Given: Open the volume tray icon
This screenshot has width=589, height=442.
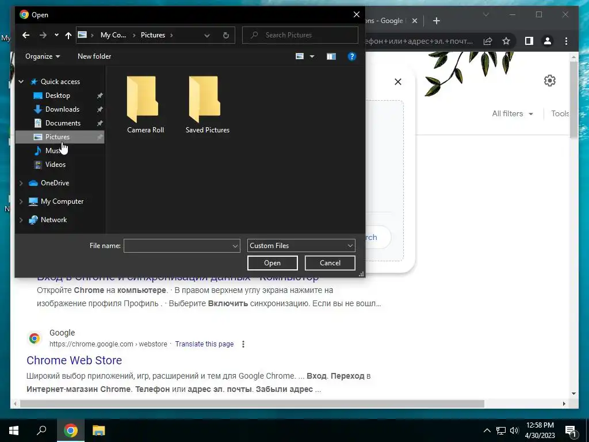Looking at the screenshot, I should point(514,430).
